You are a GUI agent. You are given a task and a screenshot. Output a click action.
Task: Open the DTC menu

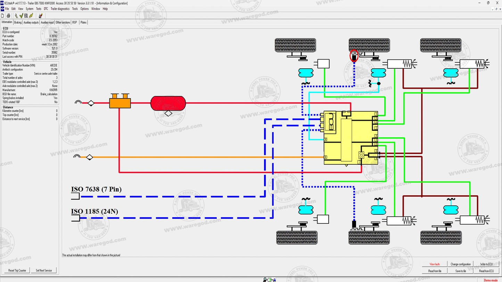[46, 9]
